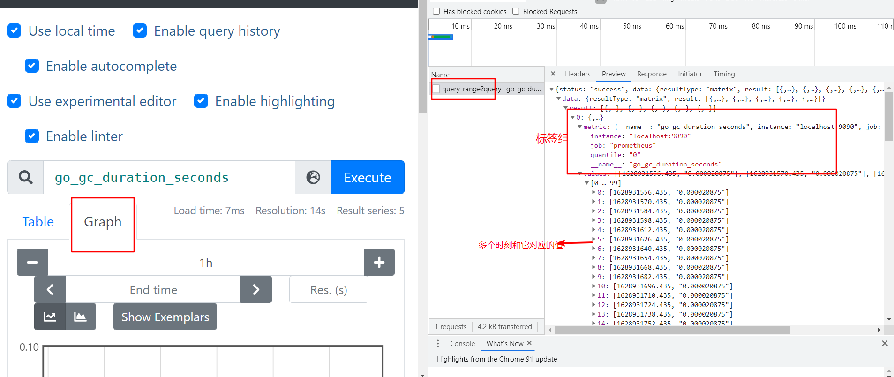Click the Result series: 5 text

click(370, 211)
